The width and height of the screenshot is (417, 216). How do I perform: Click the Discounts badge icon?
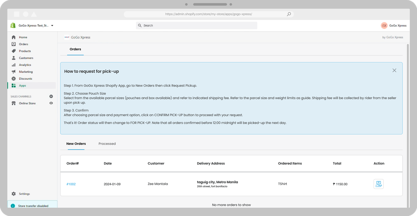tap(14, 79)
